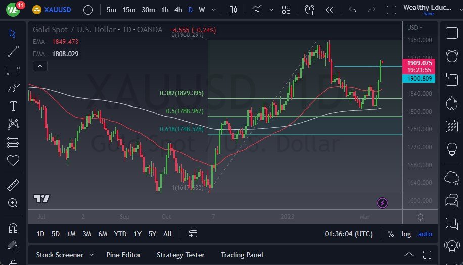463x265 pixels.
Task: Open the USD currency dropdown
Action: tap(415, 28)
